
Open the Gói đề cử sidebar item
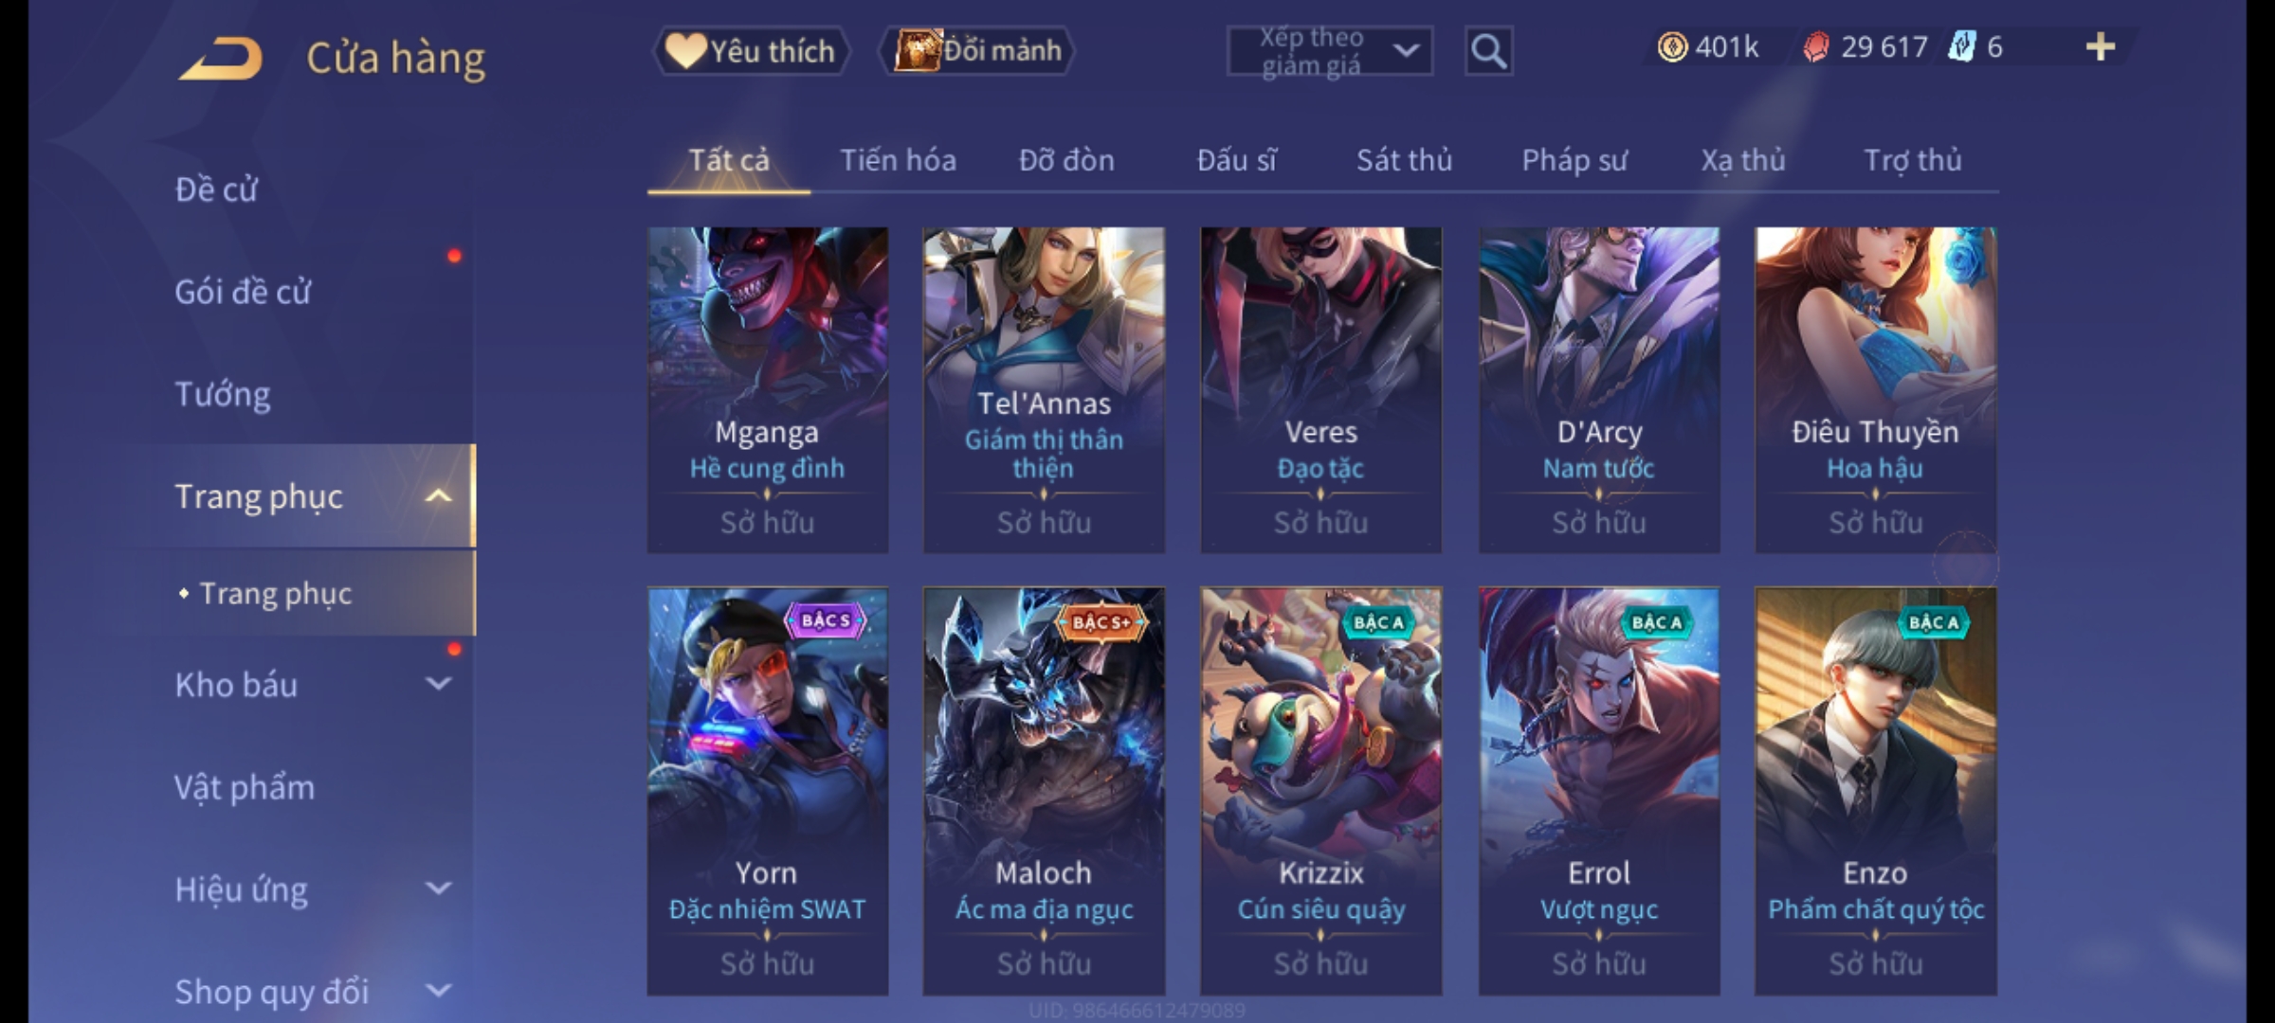[243, 292]
